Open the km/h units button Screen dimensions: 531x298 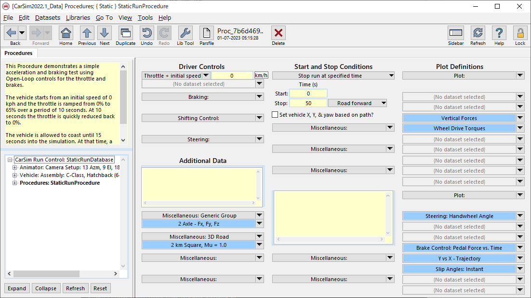(261, 75)
